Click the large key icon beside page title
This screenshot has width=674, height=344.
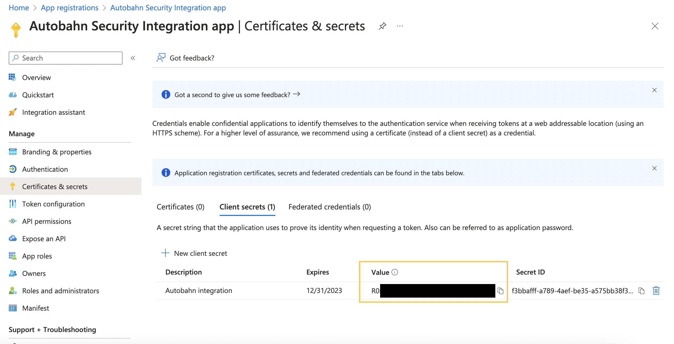(16, 30)
